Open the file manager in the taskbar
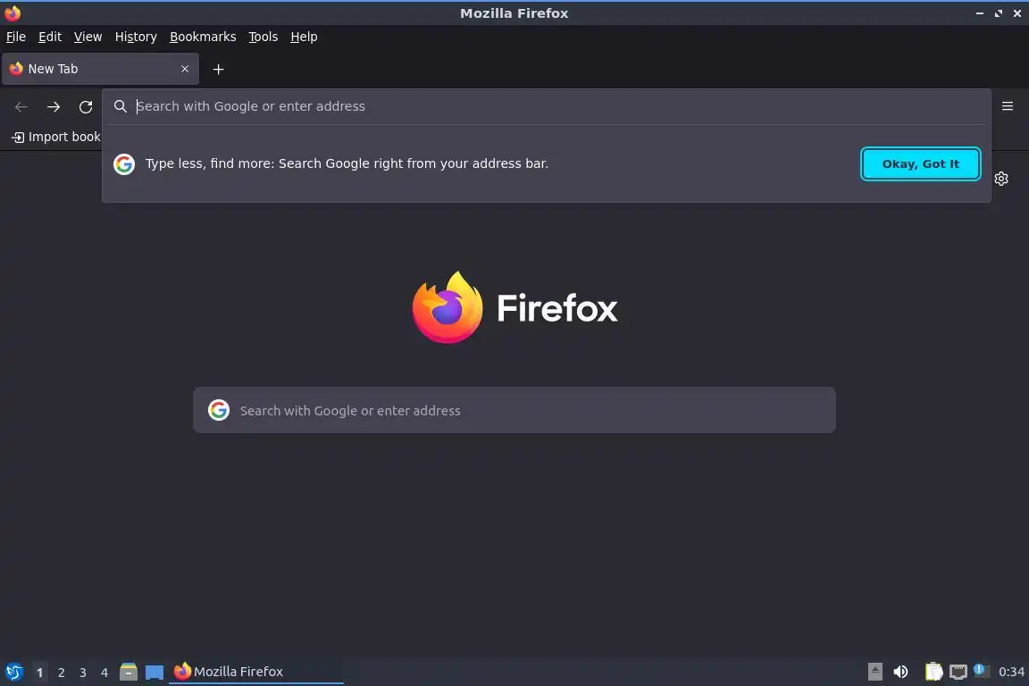This screenshot has width=1029, height=686. point(129,672)
